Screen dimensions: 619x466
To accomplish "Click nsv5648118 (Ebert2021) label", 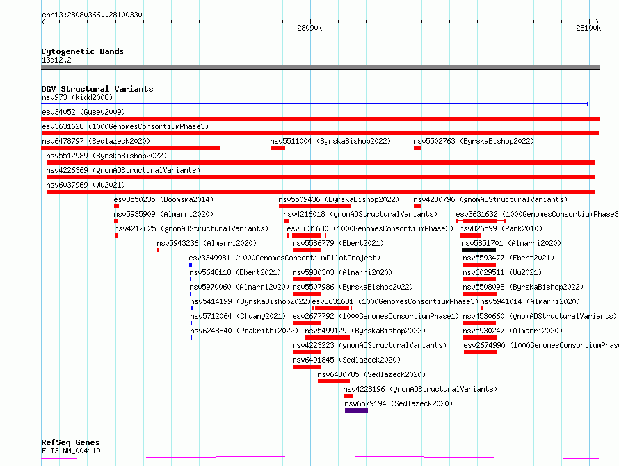I will click(235, 272).
